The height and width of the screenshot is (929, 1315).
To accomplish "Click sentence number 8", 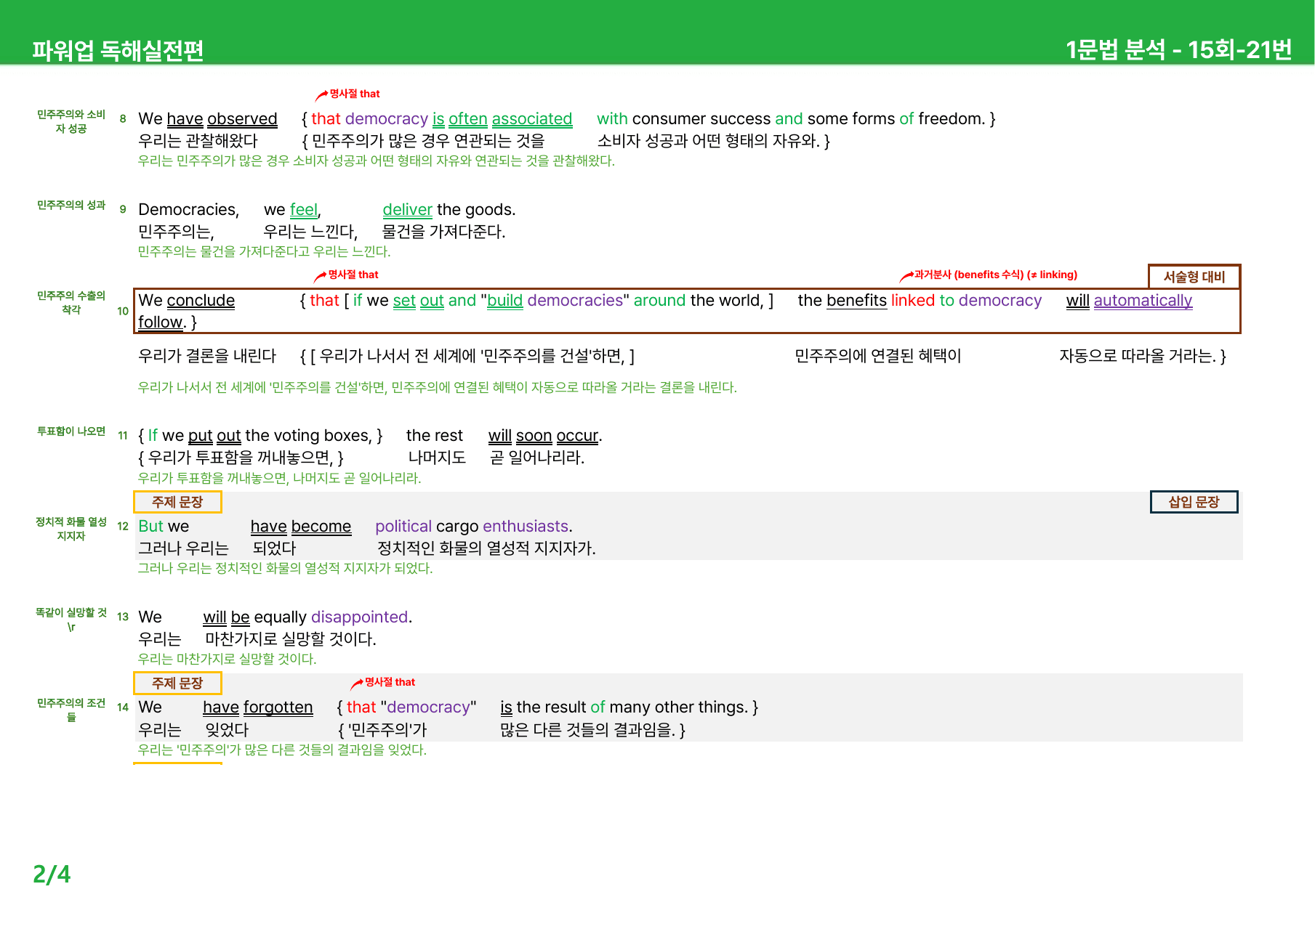I will pos(123,119).
